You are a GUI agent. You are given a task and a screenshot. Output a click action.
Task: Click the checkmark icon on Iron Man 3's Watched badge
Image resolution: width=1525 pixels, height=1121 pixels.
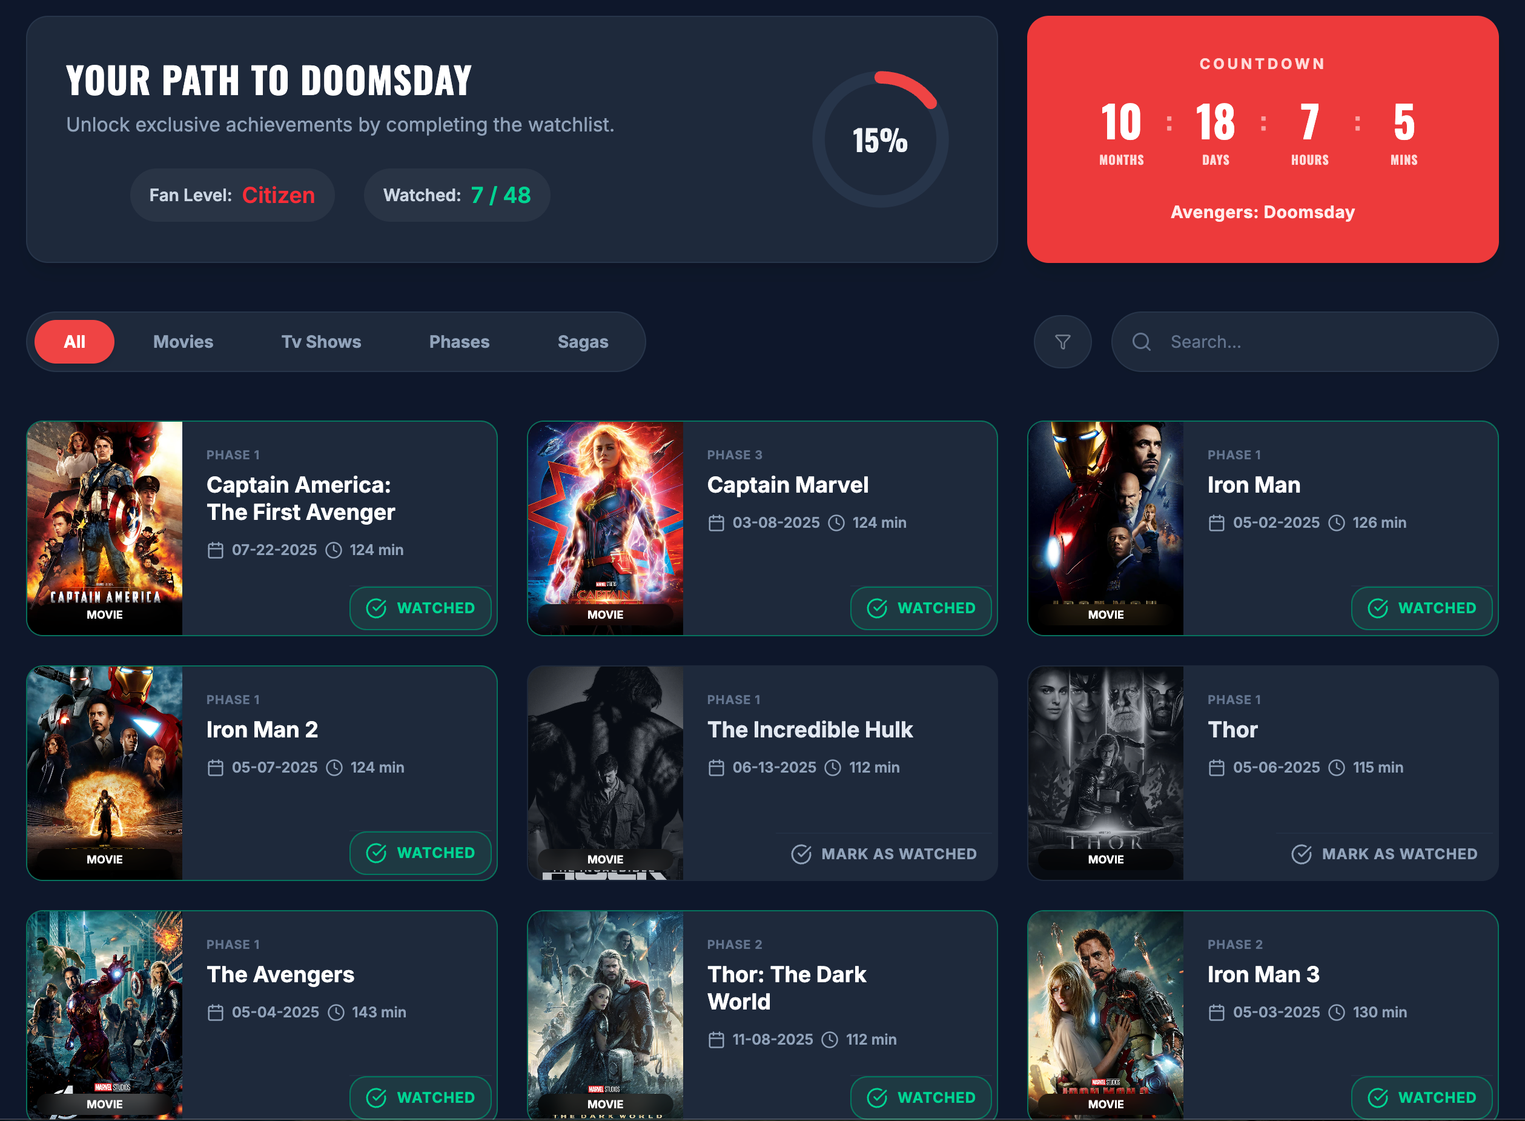pos(1379,1097)
